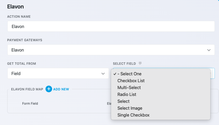
Task: Choose 'Multi-Select' option
Action: point(161,87)
